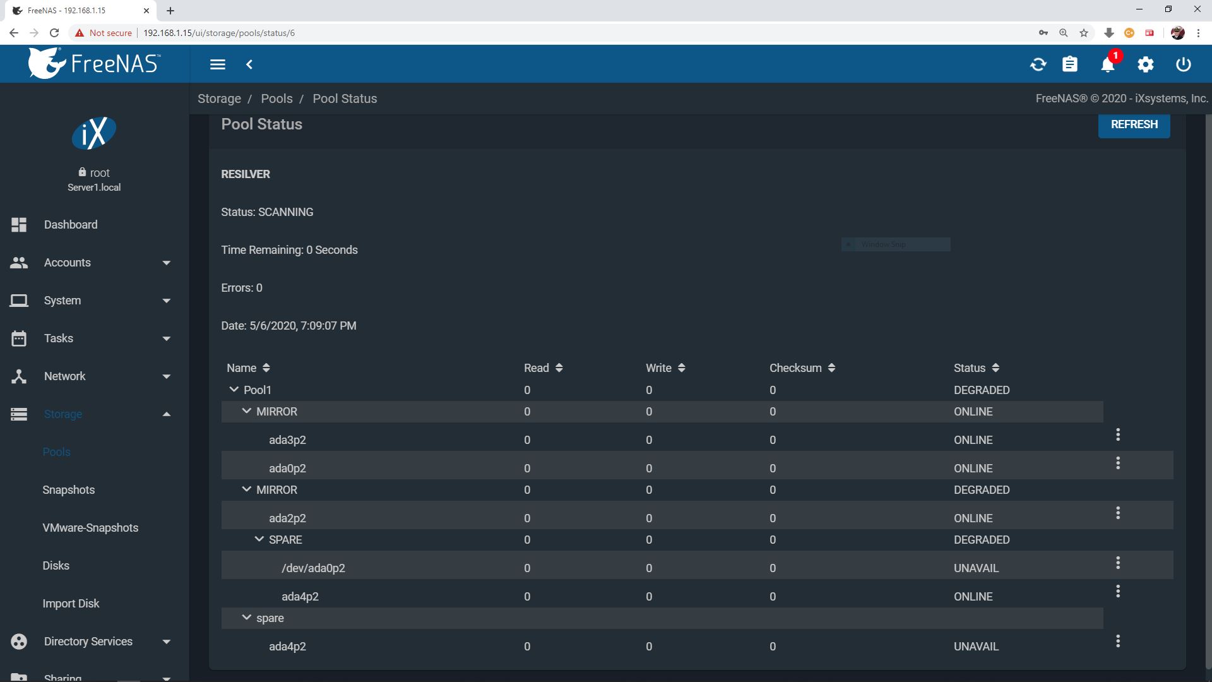Open Snapshots under Storage
Screen dimensions: 1212x682
point(68,490)
